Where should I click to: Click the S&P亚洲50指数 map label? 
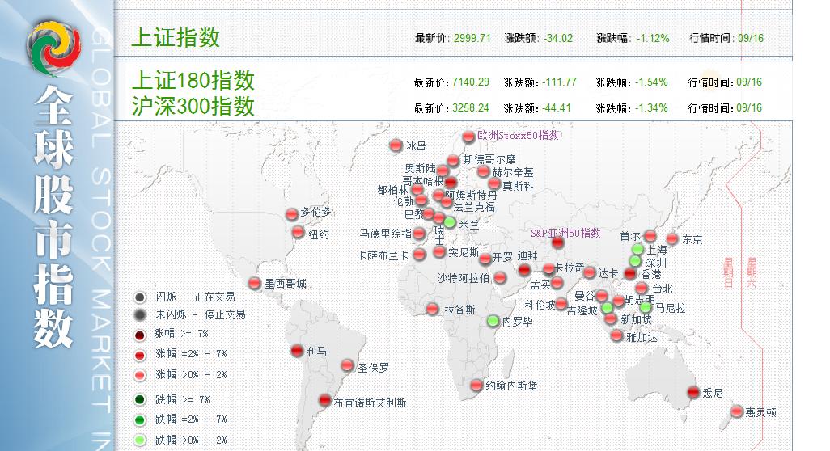[565, 233]
